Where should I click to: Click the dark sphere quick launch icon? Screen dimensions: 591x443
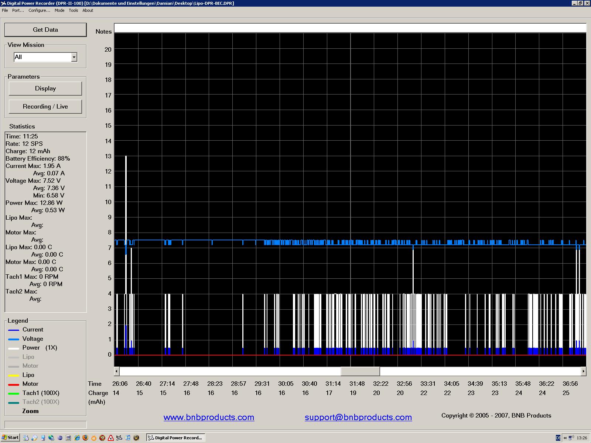point(60,438)
